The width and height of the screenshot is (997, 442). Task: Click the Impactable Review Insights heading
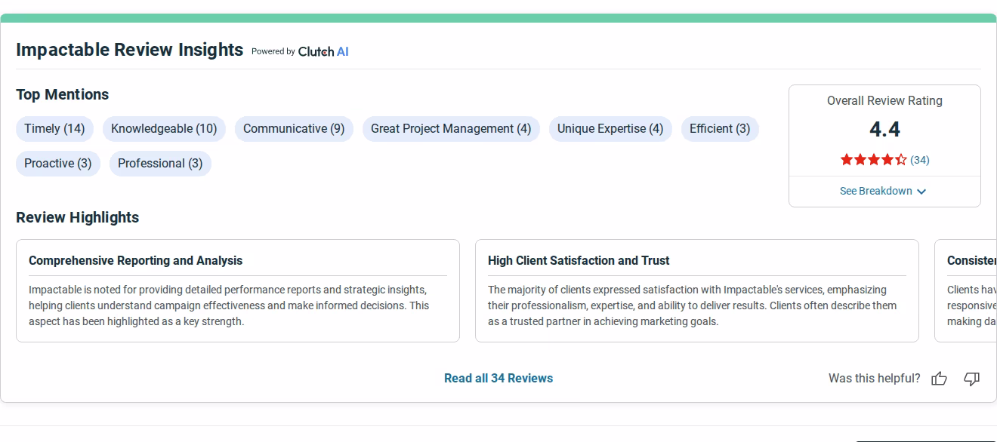130,50
